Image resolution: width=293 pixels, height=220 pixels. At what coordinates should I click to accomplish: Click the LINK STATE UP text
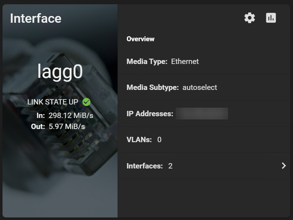53,102
